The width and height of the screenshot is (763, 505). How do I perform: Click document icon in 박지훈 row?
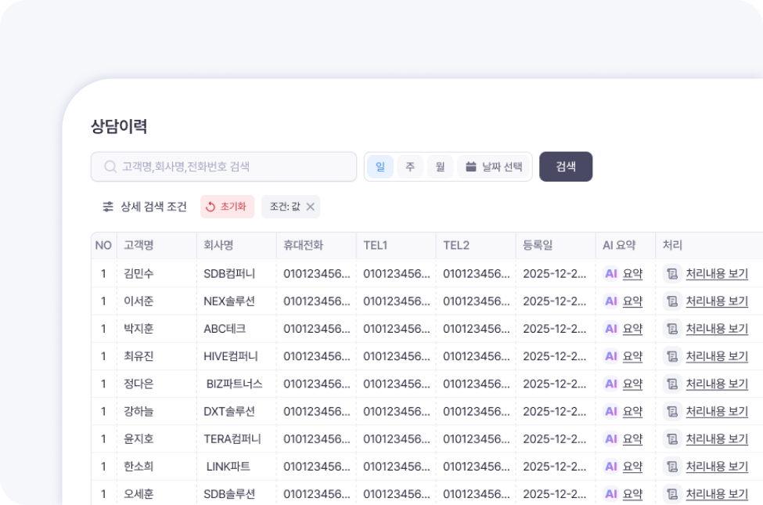(672, 329)
